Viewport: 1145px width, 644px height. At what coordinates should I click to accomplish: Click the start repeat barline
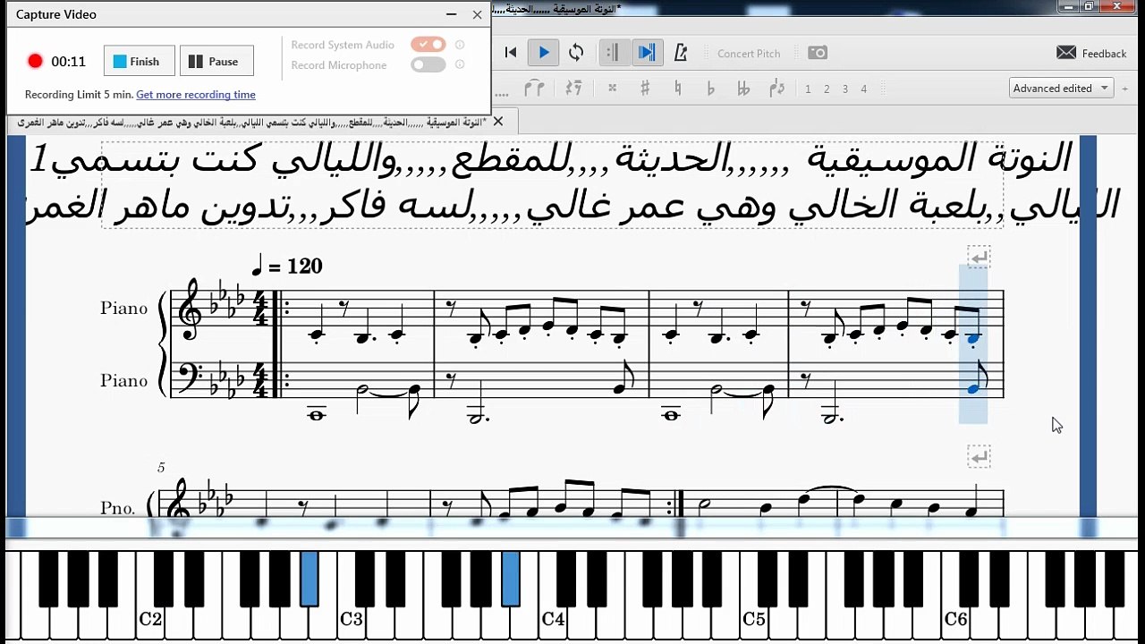(280, 343)
